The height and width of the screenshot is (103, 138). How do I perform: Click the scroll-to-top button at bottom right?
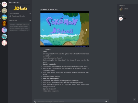pos(134,99)
